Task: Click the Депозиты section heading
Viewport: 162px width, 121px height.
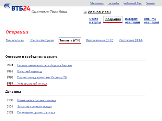Action: pos(13,92)
